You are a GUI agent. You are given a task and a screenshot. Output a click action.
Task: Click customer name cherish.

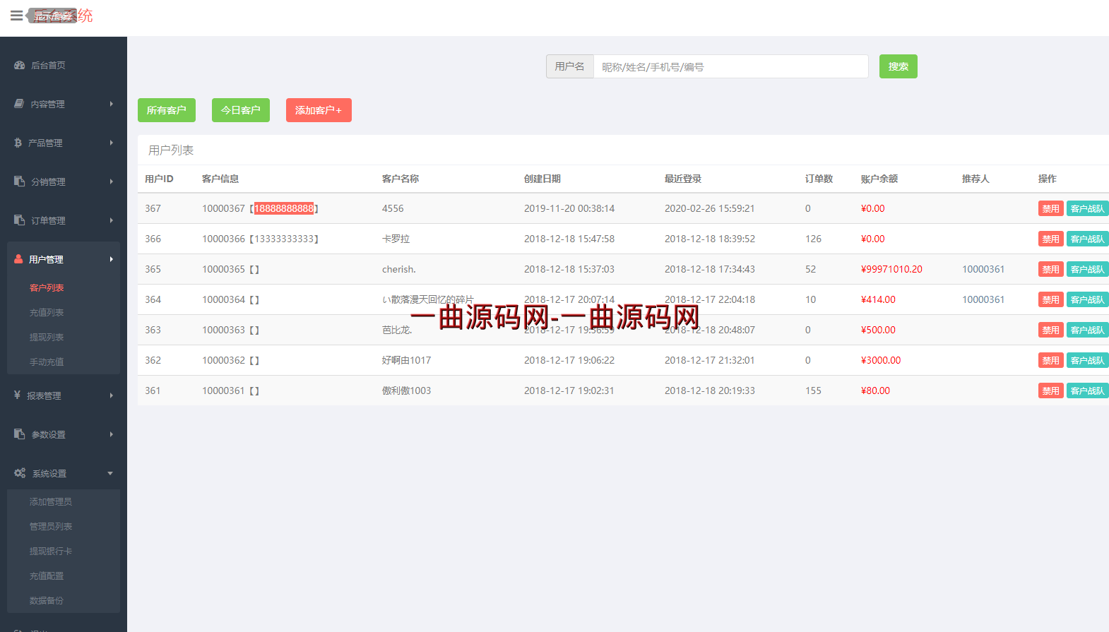(399, 269)
